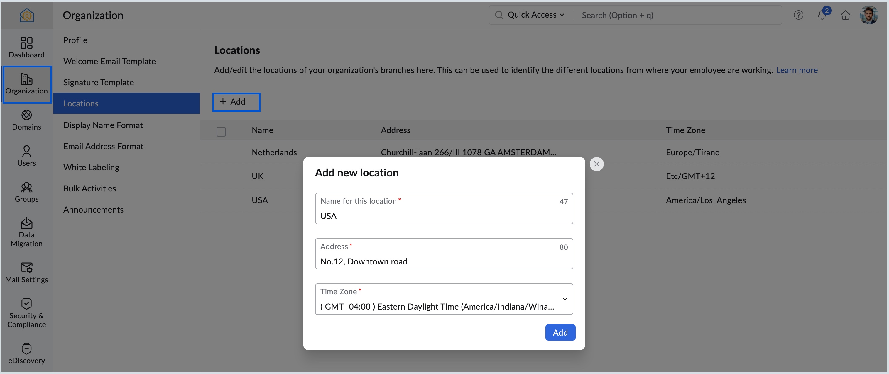Open Security & Compliance shield icon

pyautogui.click(x=26, y=304)
